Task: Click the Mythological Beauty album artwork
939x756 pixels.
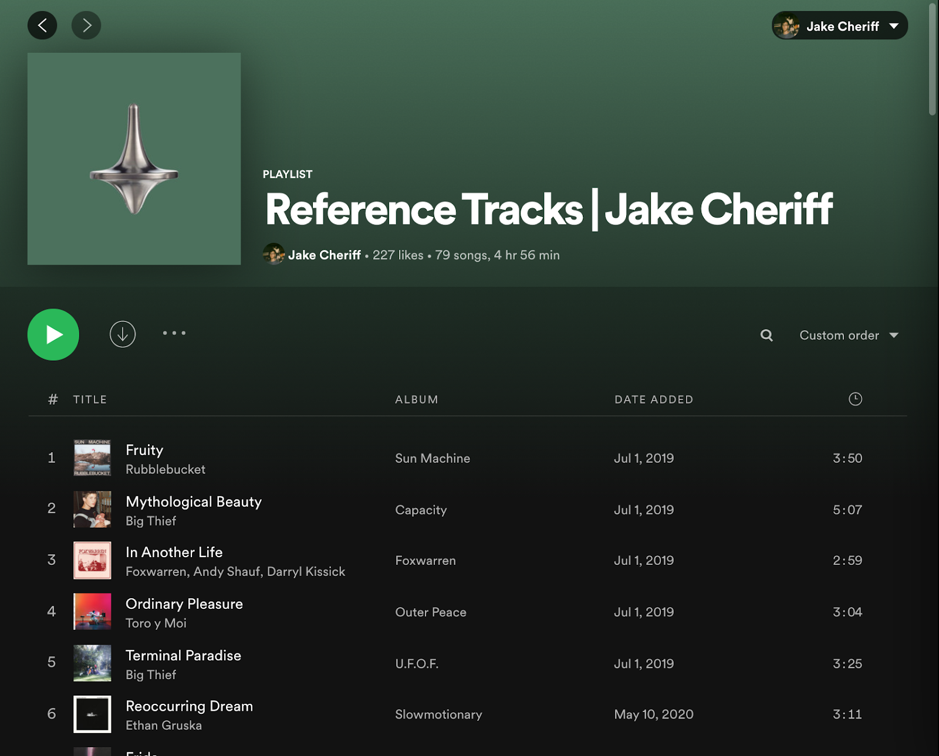Action: (x=92, y=510)
